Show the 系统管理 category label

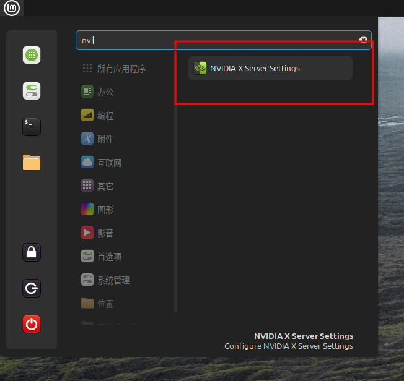pos(113,280)
